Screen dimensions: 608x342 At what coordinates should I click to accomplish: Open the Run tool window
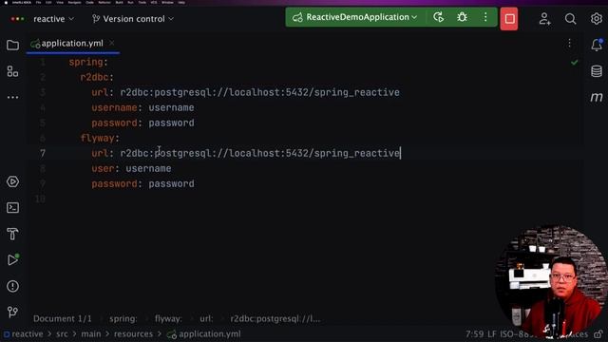click(12, 259)
